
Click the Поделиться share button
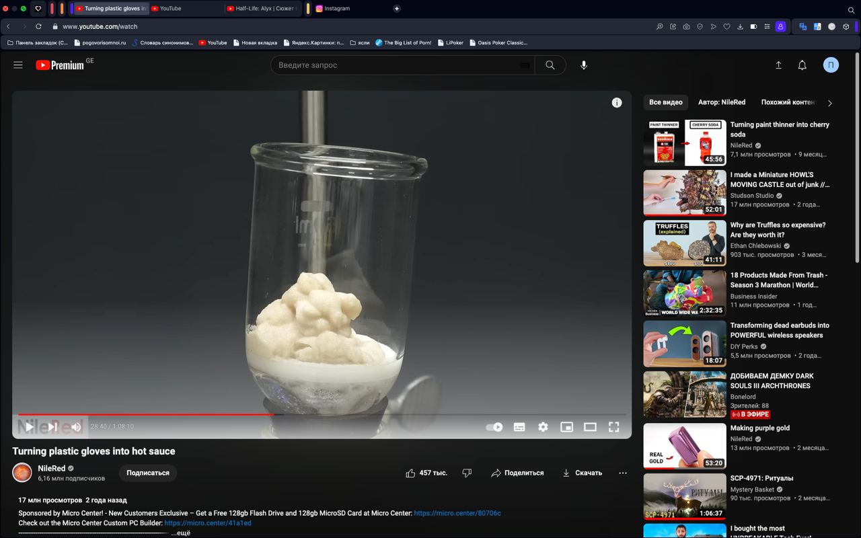point(517,473)
